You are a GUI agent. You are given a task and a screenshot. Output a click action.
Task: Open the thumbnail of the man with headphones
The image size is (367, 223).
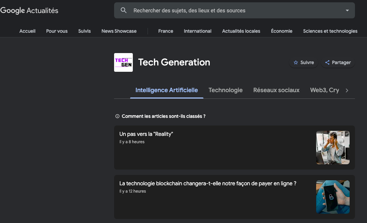[333, 148]
